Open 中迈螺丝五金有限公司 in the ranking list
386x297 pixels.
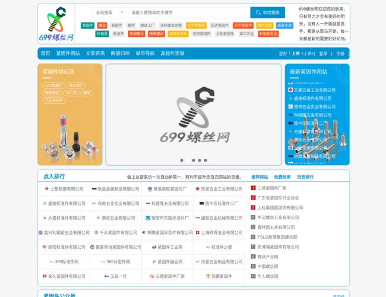278,217
